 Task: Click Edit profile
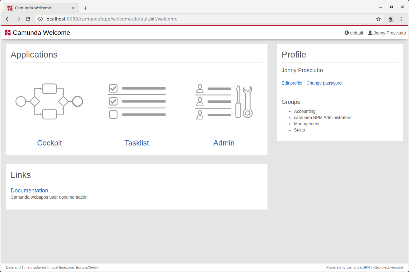click(x=292, y=83)
